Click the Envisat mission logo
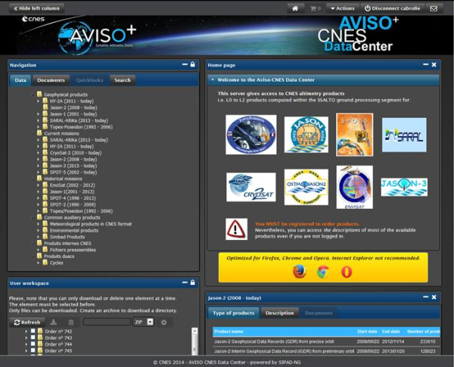The image size is (454, 367). [355, 187]
